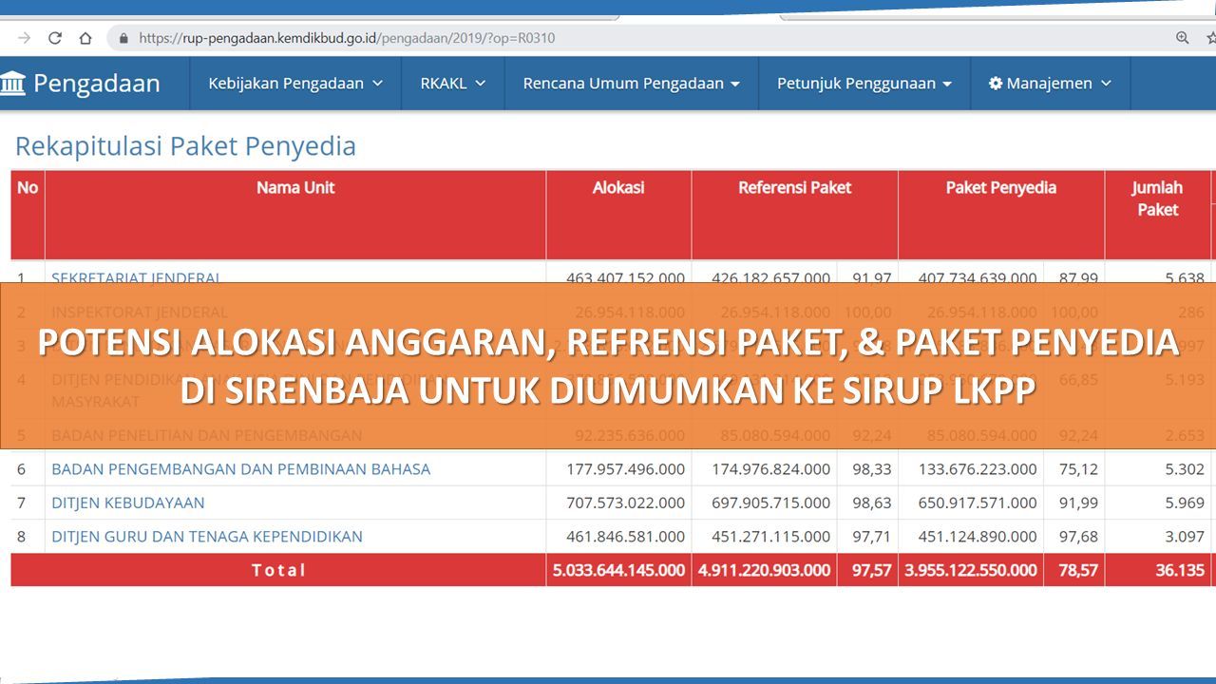This screenshot has height=684, width=1216.
Task: Click alokasi value 461.846.581.000
Action: click(625, 537)
